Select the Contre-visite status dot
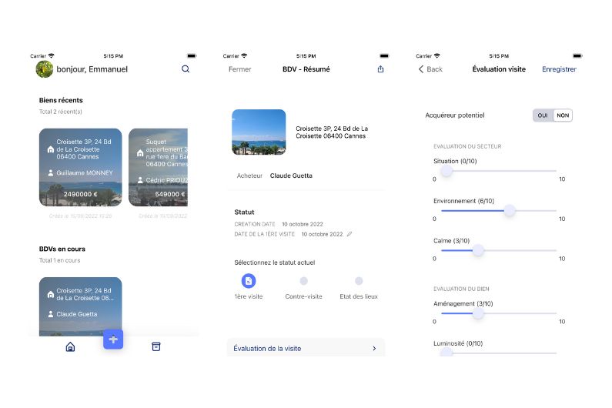The height and width of the screenshot is (408, 612). point(303,281)
